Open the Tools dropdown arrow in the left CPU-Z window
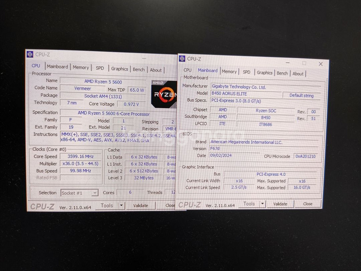Viewport: 361px width, 271px height. (121, 205)
